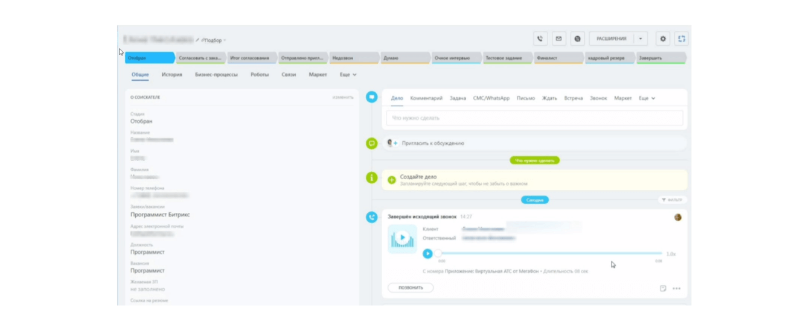Click the green info timeline icon
This screenshot has width=809, height=322.
372,178
